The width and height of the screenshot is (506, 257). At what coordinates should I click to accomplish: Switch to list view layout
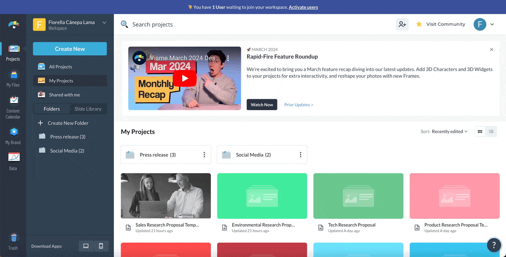pos(491,132)
